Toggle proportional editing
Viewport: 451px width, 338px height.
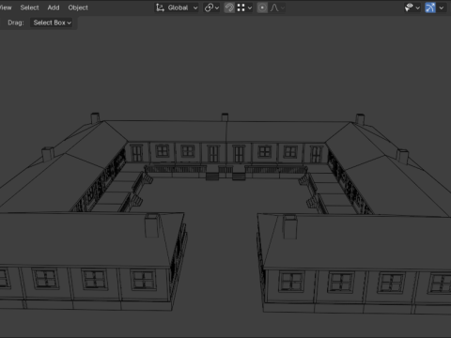point(262,8)
